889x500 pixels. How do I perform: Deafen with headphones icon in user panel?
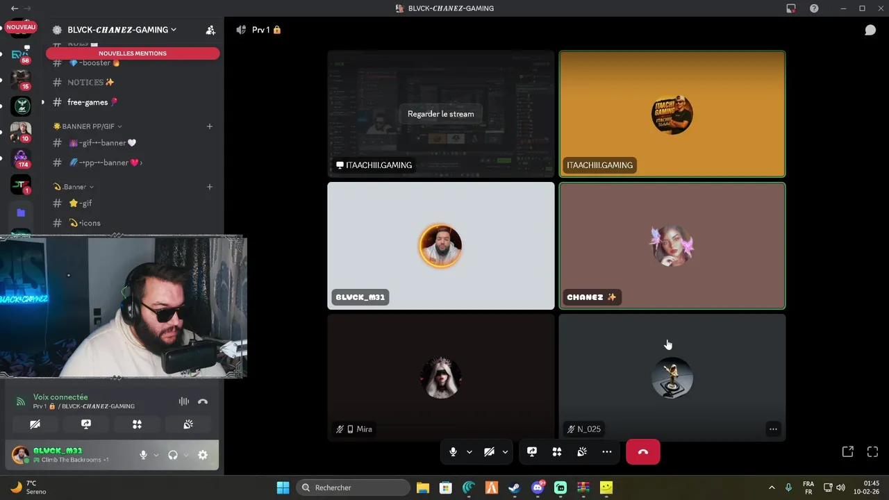click(173, 455)
